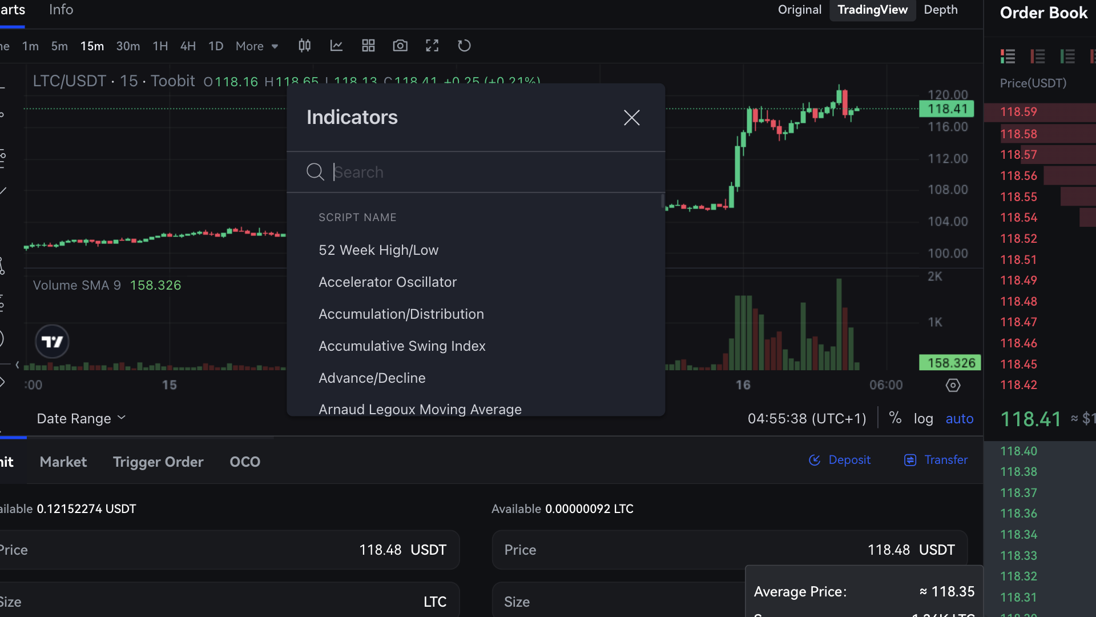Show sell-only orders in the order book
Screen dimensions: 1096x617
point(1038,57)
